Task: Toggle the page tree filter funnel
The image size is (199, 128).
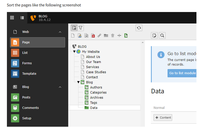Action: (x=80, y=28)
